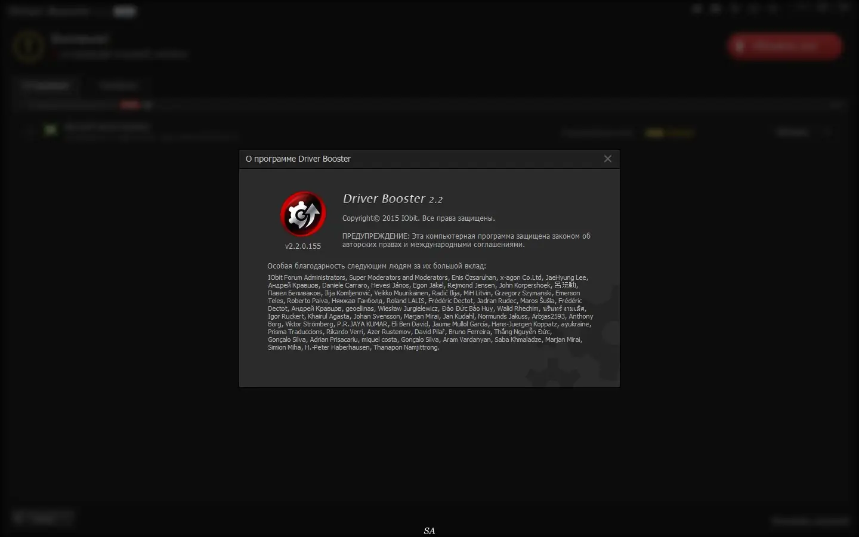Click the name Daniele Carraro

point(345,285)
